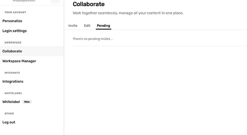This screenshot has width=247, height=135.
Task: Open the Whitelabel settings
Action: coord(11,102)
